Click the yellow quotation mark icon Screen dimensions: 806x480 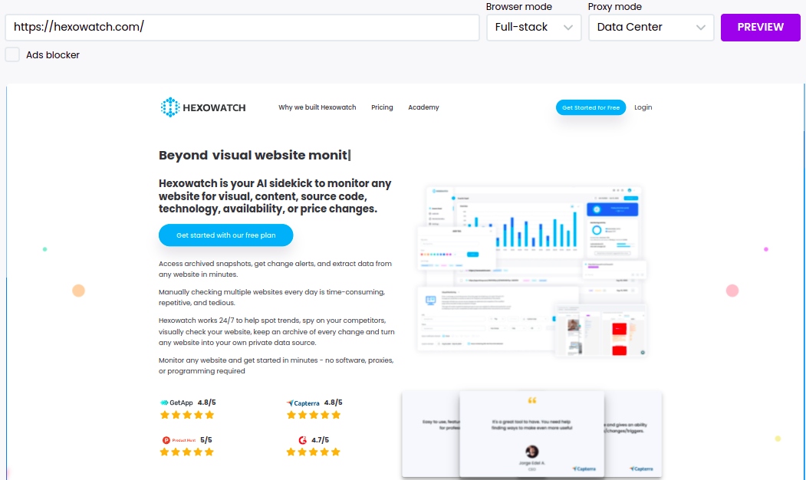532,401
